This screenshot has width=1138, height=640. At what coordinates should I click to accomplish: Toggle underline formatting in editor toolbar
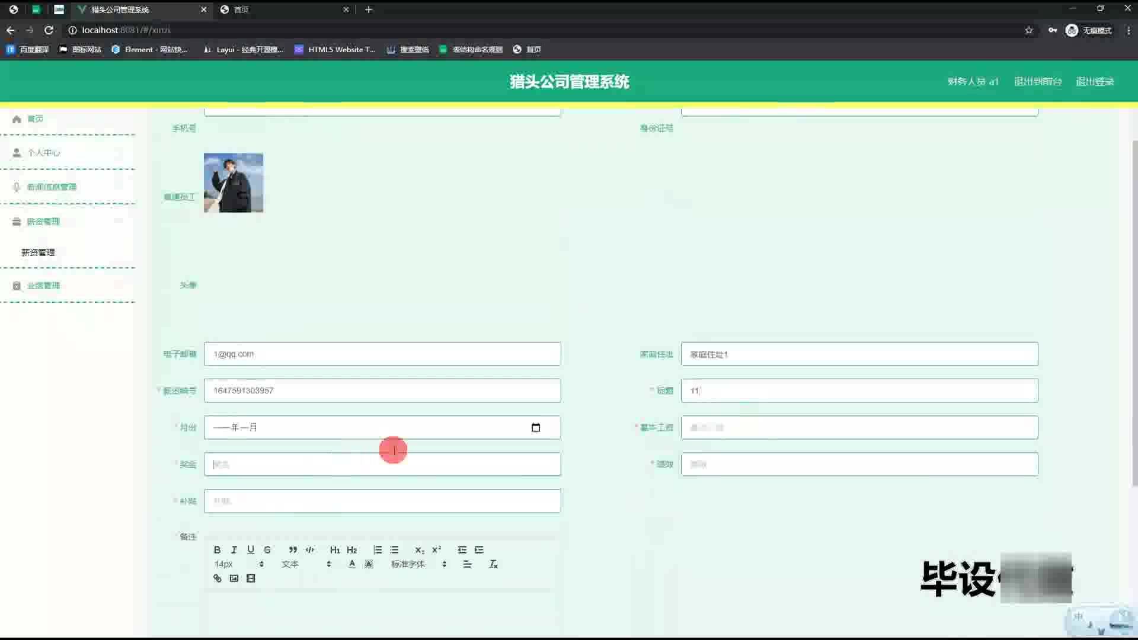(251, 550)
